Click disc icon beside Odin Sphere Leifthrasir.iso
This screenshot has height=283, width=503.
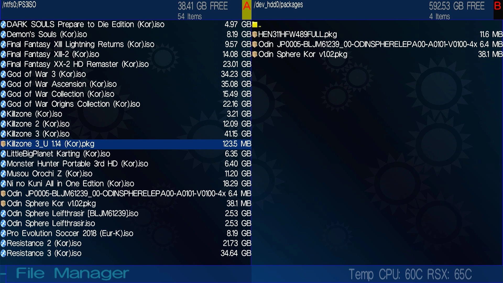click(x=3, y=224)
